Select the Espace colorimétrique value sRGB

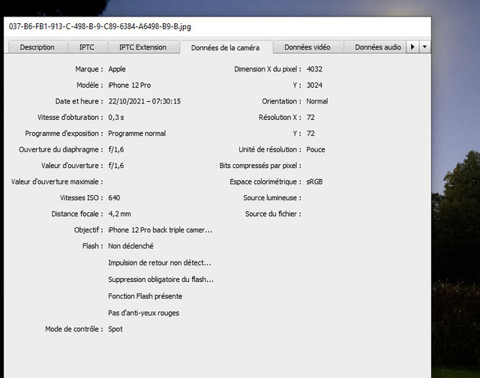point(315,181)
